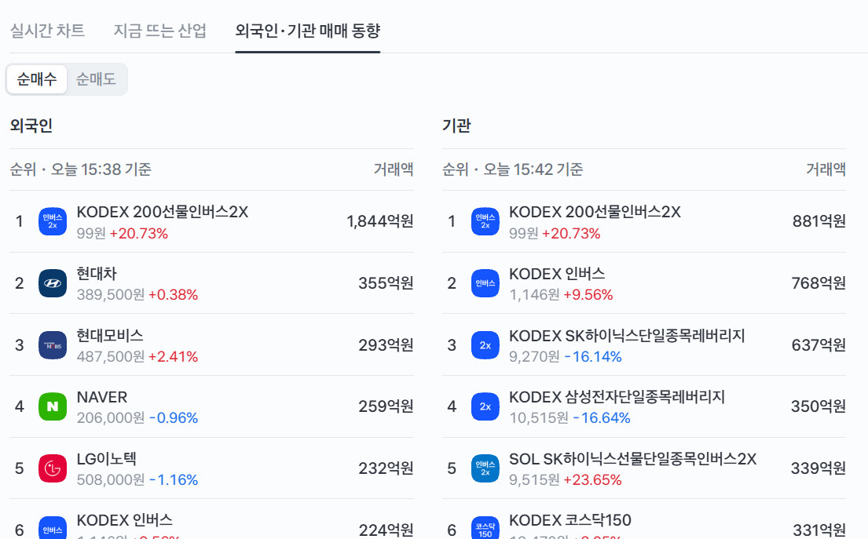Click KODEX 코스닥150 icon
868x539 pixels.
point(485,528)
